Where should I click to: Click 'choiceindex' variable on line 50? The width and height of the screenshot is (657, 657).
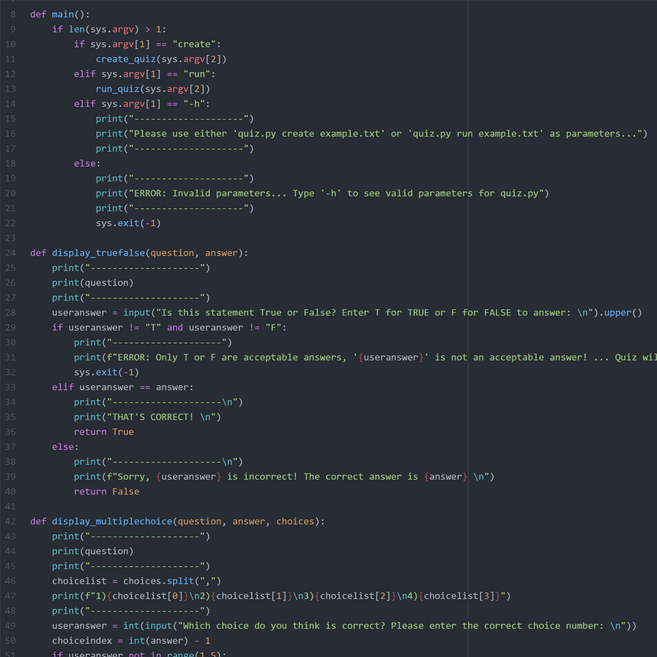(x=81, y=641)
